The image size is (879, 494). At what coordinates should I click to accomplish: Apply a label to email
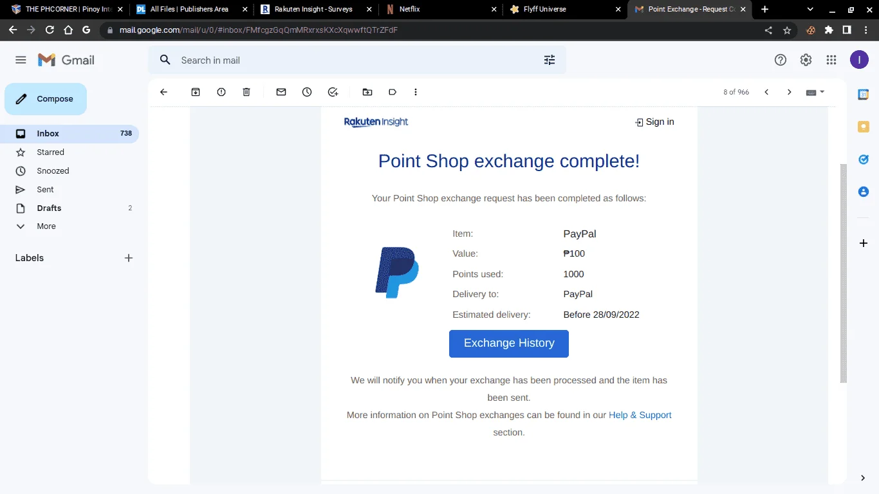tap(393, 92)
